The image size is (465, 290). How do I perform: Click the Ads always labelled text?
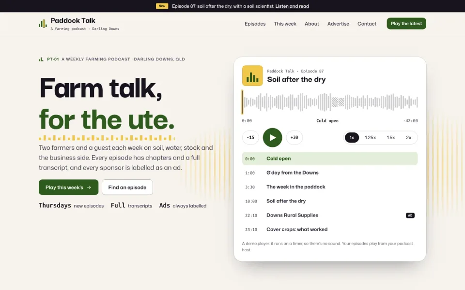(x=183, y=206)
